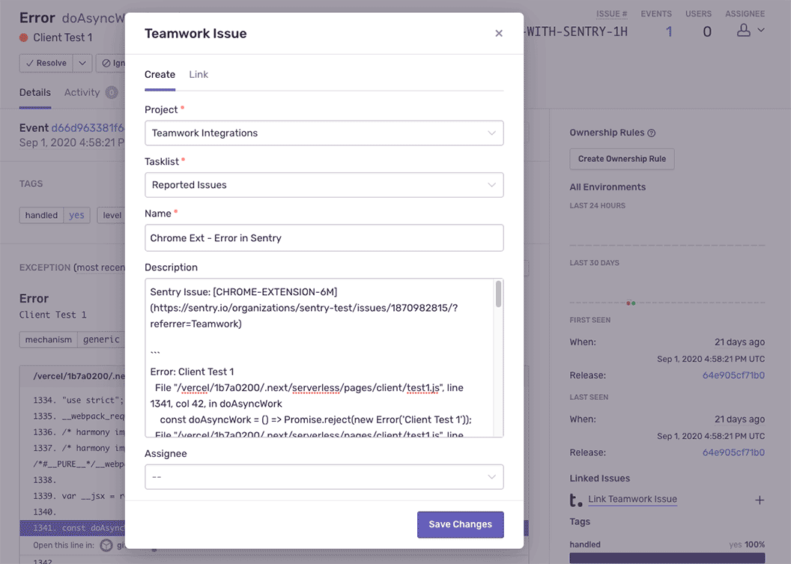Click the red dot beside Client Test 1

pos(24,37)
